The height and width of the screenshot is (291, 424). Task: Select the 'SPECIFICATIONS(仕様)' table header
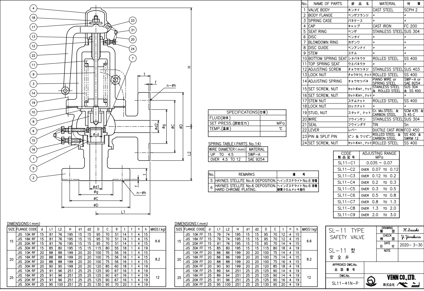(247, 112)
